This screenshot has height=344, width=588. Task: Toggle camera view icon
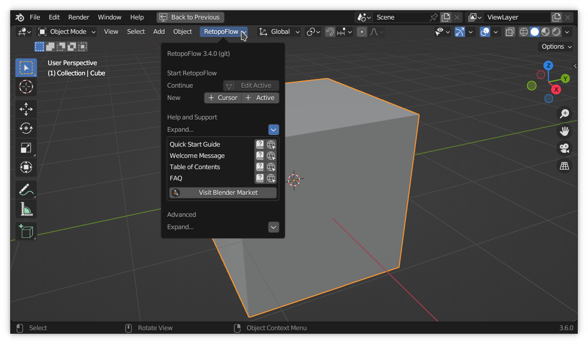click(564, 148)
